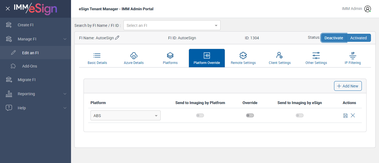Click the Remote Settings gear icon
Image resolution: width=379 pixels, height=163 pixels.
243,56
